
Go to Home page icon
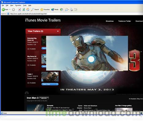pyautogui.click(x=28, y=10)
